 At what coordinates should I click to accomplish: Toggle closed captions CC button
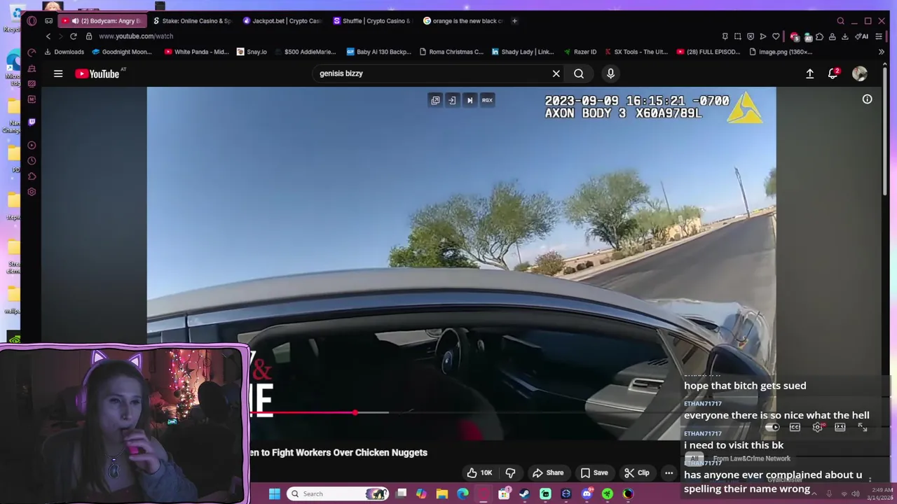795,427
